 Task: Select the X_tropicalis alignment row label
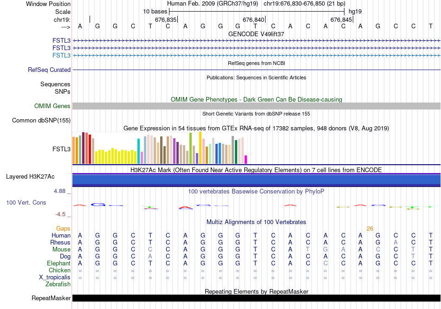point(55,277)
